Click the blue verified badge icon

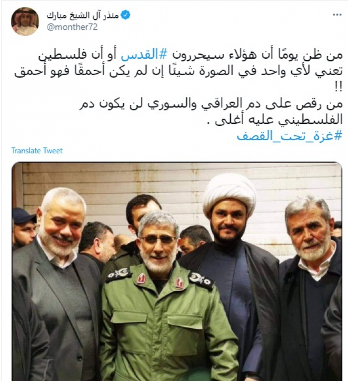[125, 15]
